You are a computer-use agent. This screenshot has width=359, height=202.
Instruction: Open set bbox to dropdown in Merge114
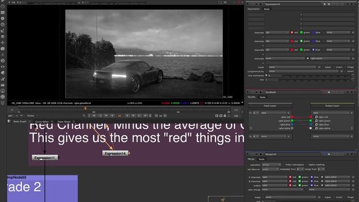[x=270, y=169]
